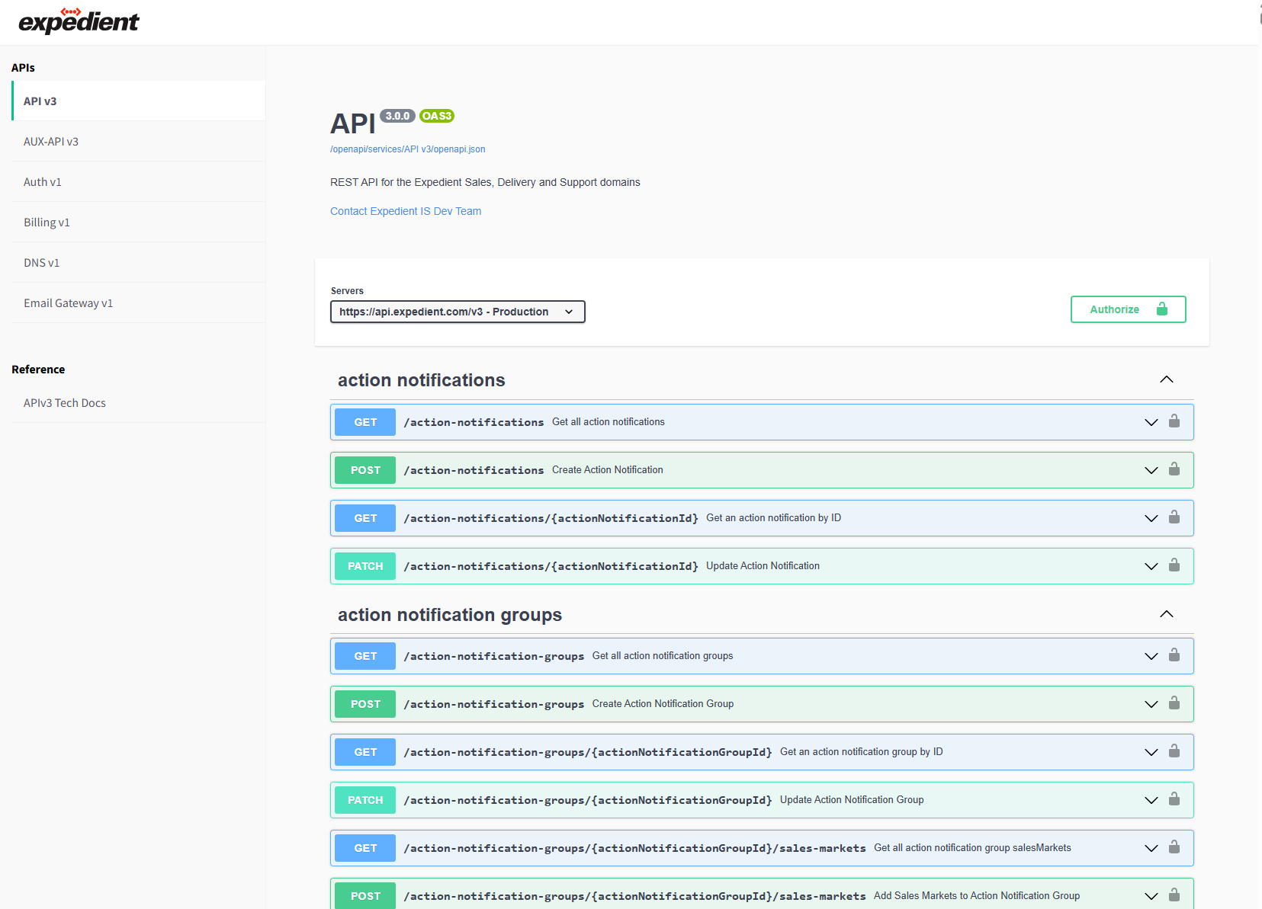Click the lock icon for POST /action-notifications

pos(1174,470)
